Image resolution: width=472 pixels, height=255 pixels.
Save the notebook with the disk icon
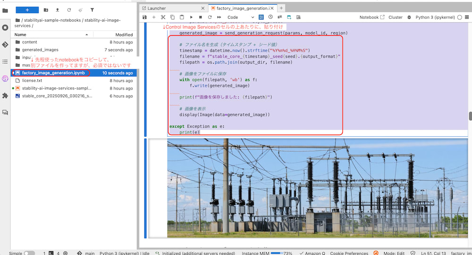144,17
